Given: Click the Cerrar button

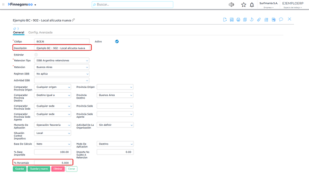Looking at the screenshot, I should [72, 169].
